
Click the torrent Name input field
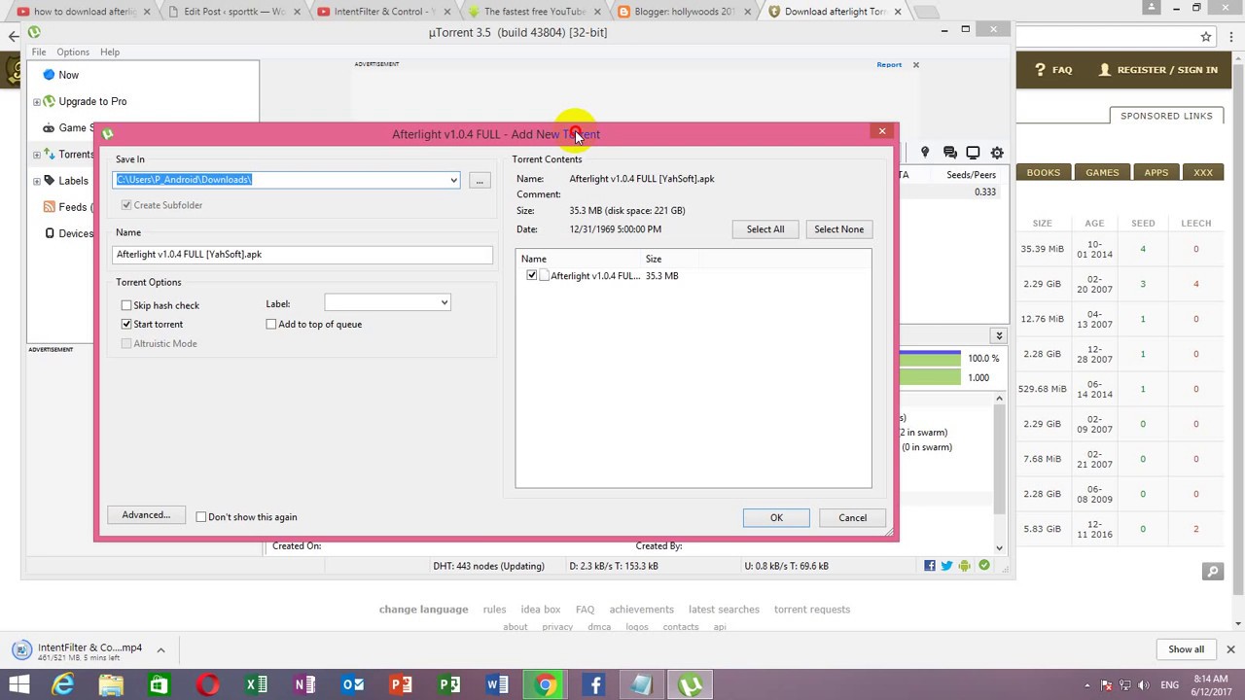click(x=302, y=255)
